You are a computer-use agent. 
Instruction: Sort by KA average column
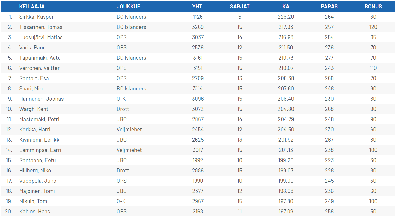tap(286, 7)
